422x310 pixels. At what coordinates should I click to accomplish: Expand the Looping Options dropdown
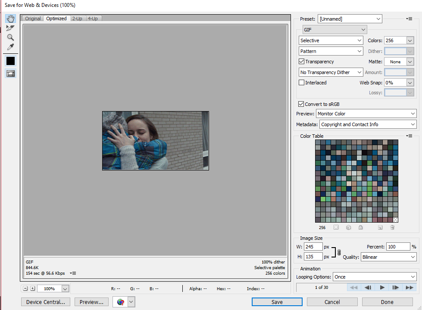(x=374, y=277)
